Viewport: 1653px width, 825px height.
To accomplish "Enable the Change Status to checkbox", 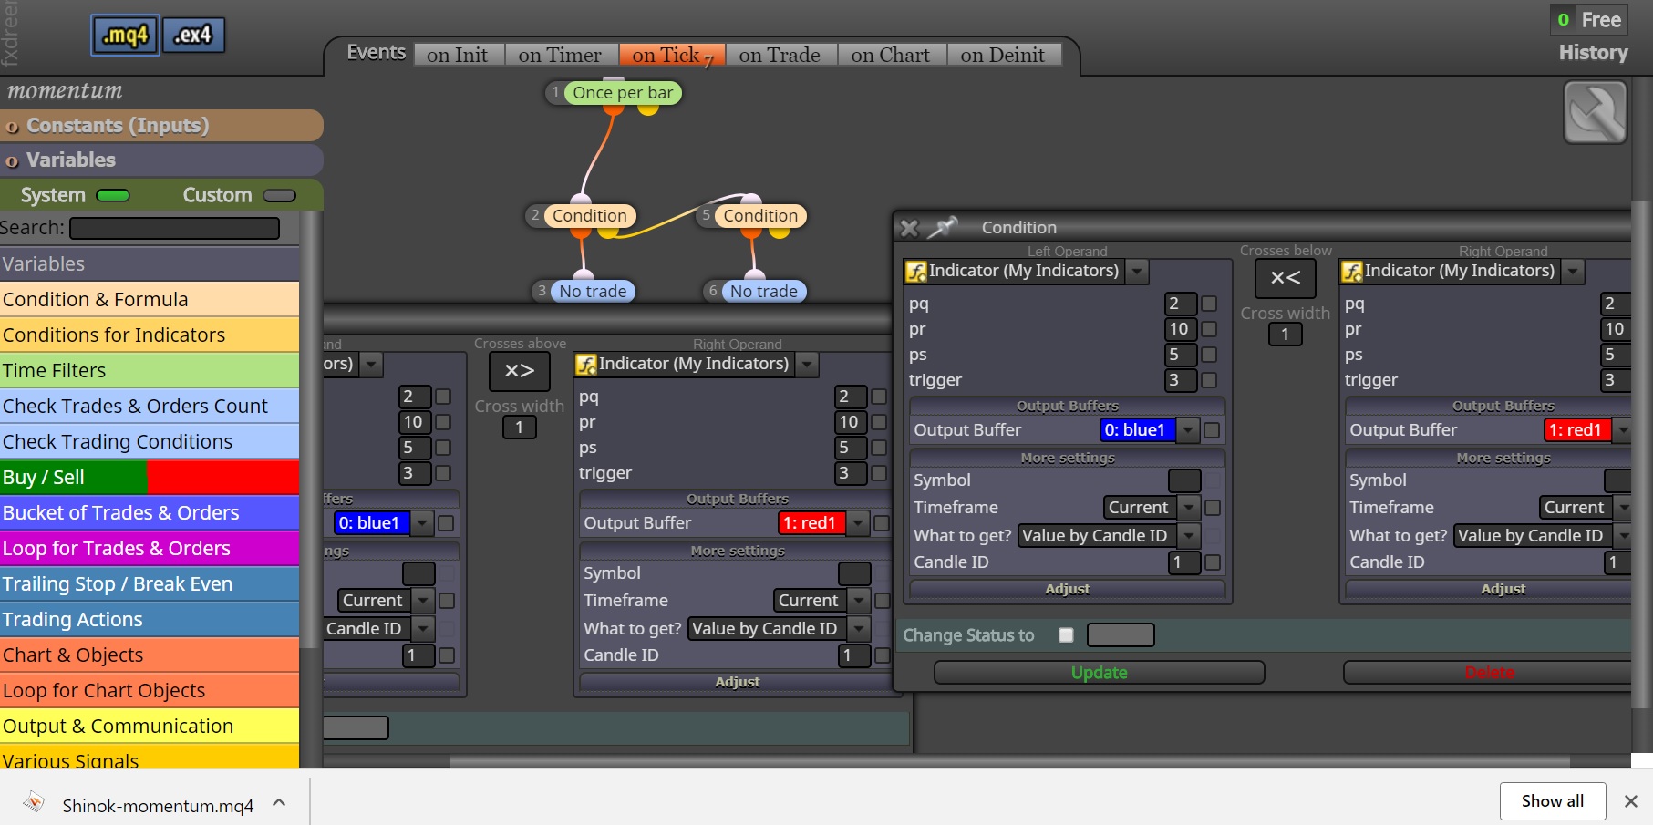I will (x=1066, y=635).
